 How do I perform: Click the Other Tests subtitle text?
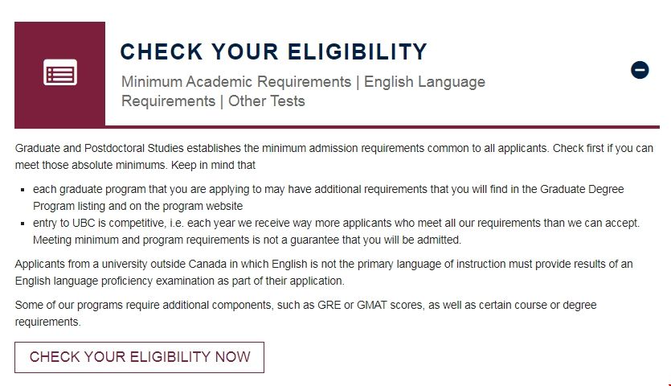(x=267, y=101)
